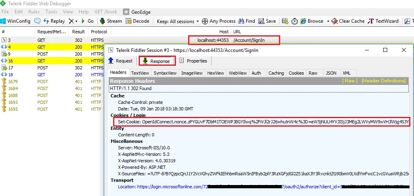Click the Find binoculars button
The width and height of the screenshot is (414, 196).
tap(247, 21)
